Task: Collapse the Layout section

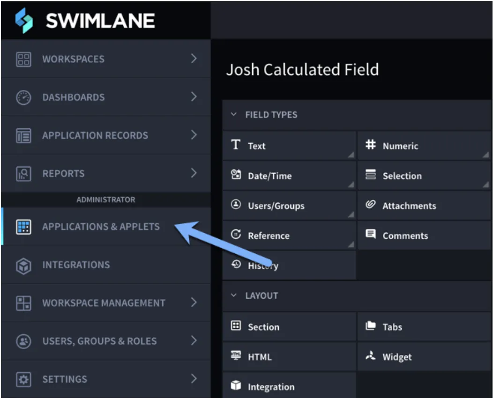Action: [233, 295]
